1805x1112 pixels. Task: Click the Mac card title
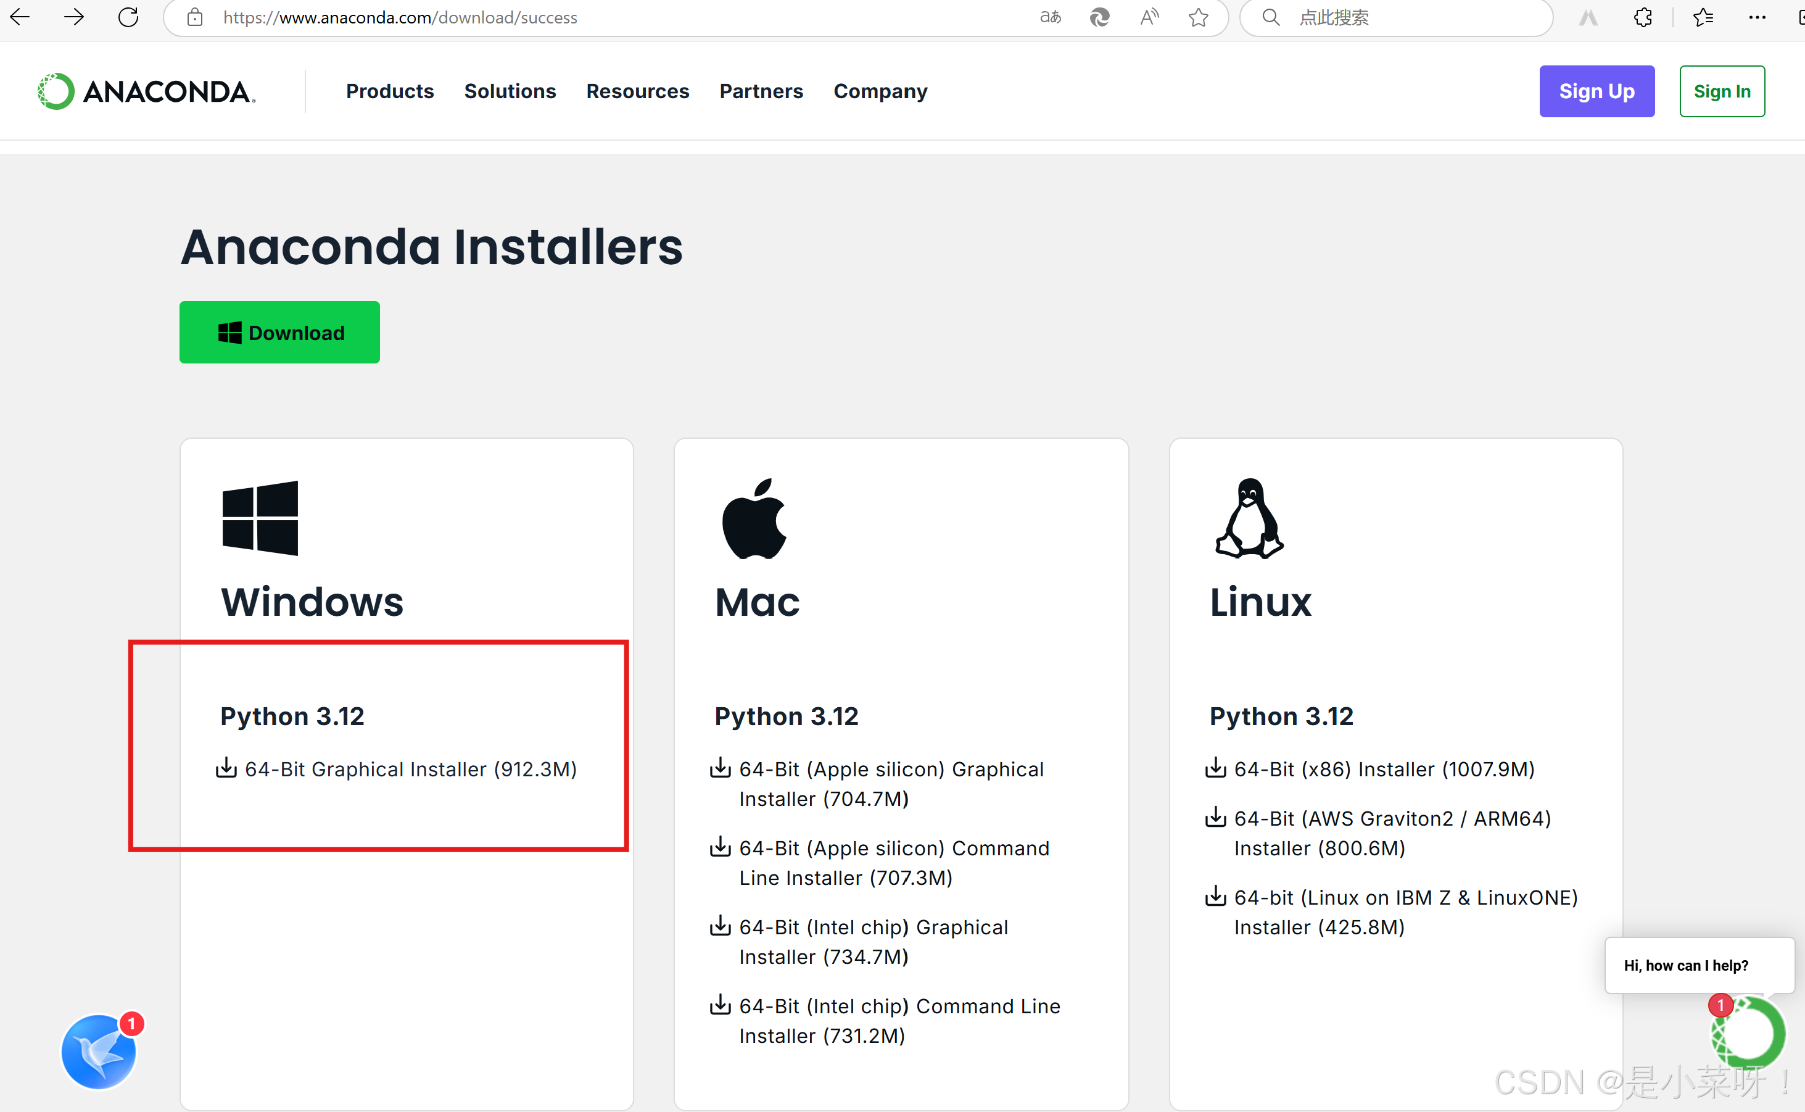[x=758, y=602]
